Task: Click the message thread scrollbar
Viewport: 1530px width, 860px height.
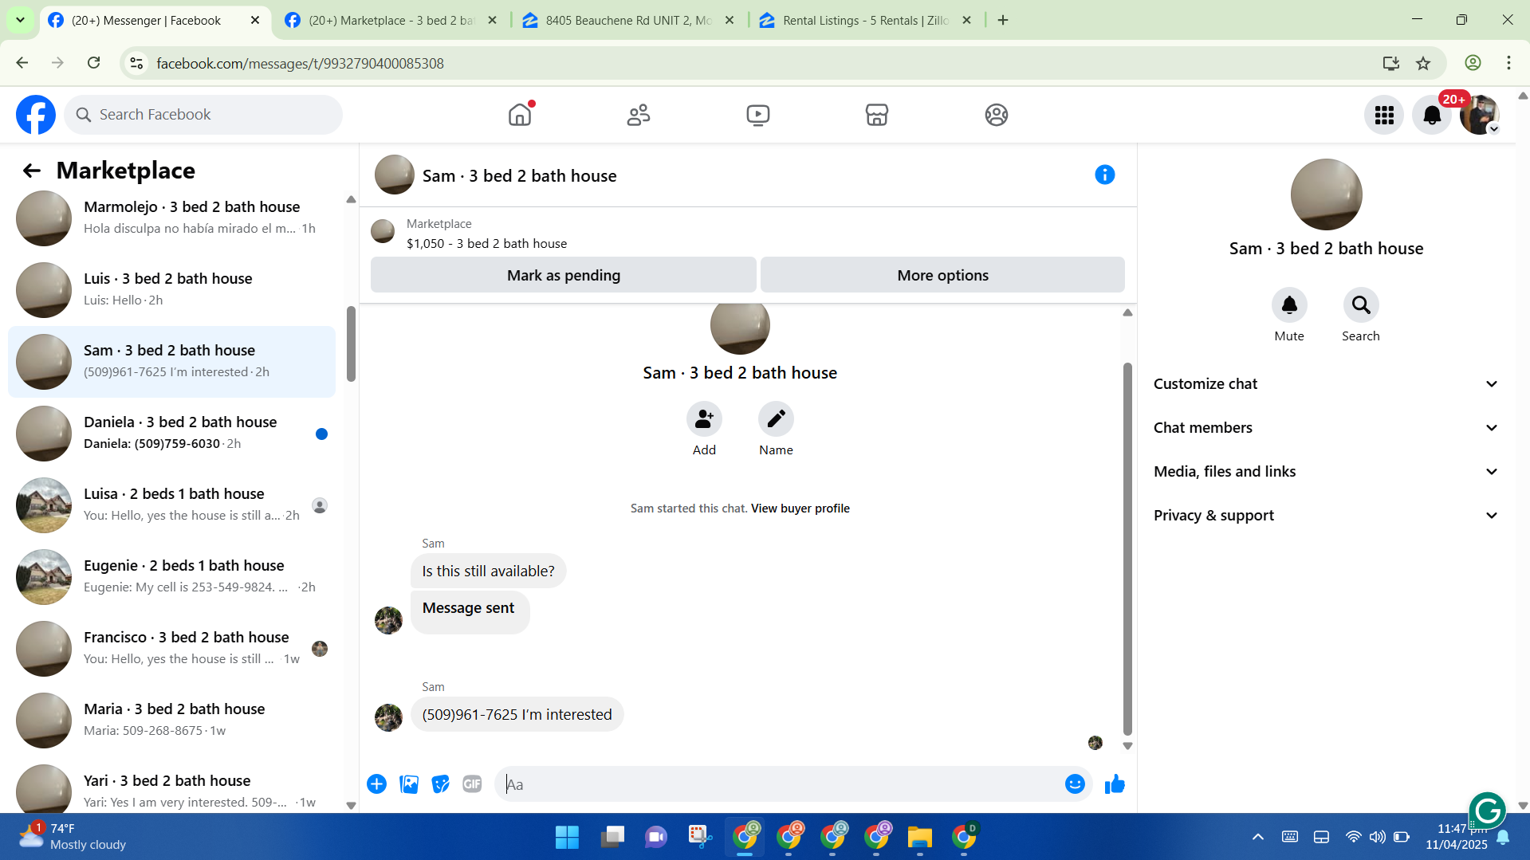Action: (1127, 549)
